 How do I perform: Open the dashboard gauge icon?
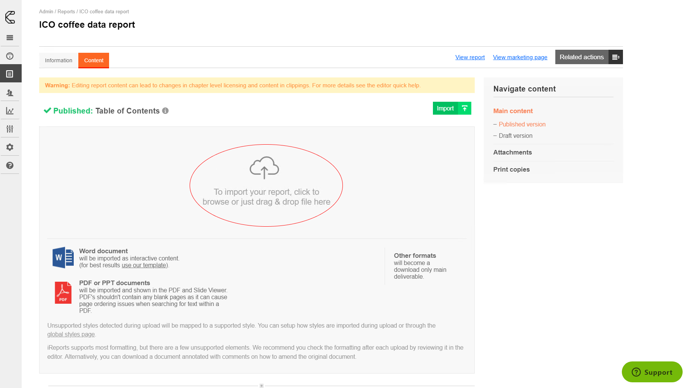click(x=10, y=56)
